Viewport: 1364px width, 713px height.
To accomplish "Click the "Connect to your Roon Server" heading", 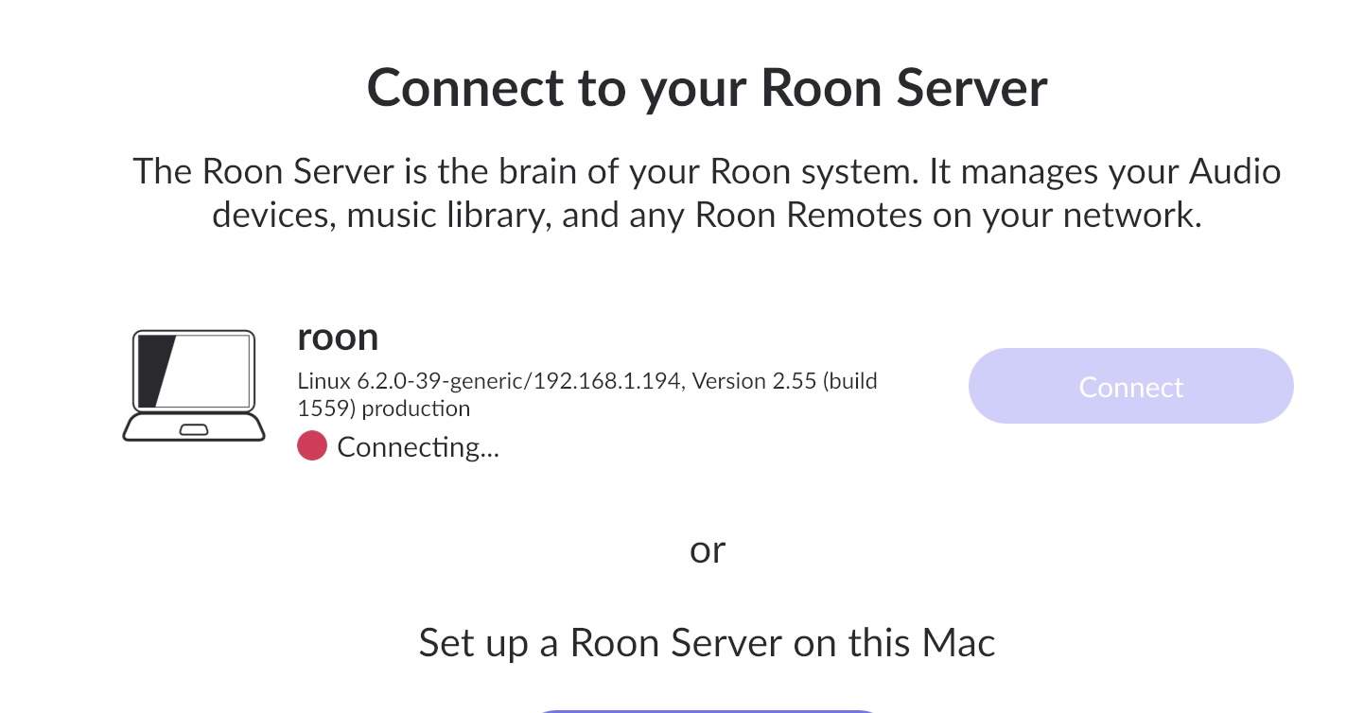I will coord(707,88).
